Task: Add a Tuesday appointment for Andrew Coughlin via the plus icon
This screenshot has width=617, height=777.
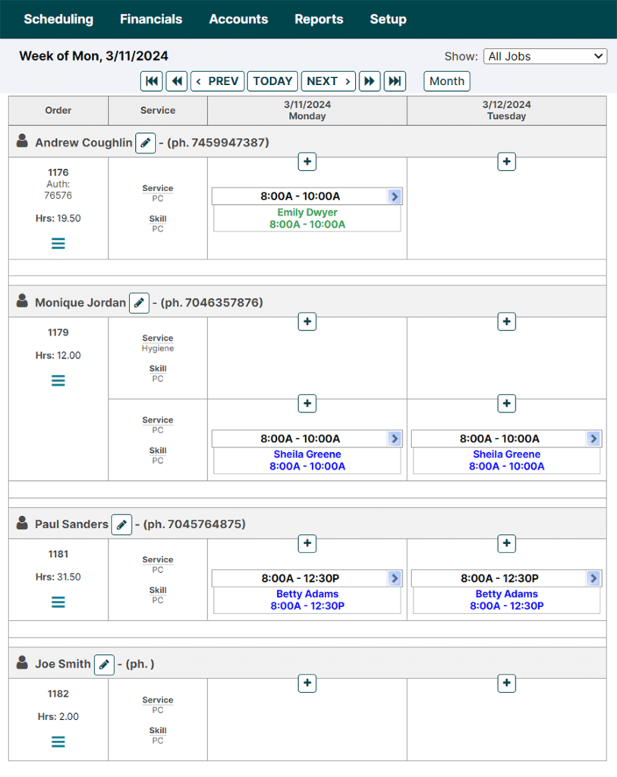Action: [x=506, y=162]
